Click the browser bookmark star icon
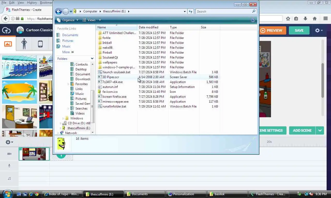The width and height of the screenshot is (331, 198). (x=288, y=19)
